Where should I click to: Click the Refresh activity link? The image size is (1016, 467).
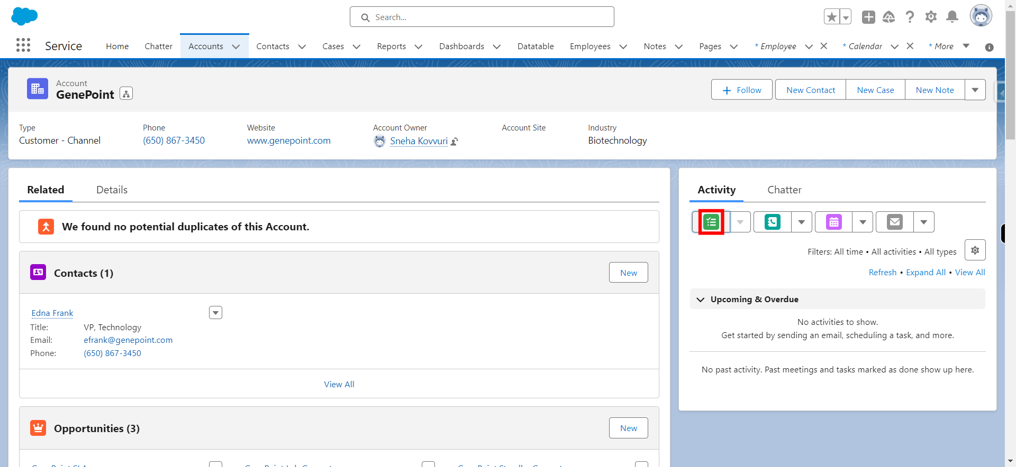(883, 273)
